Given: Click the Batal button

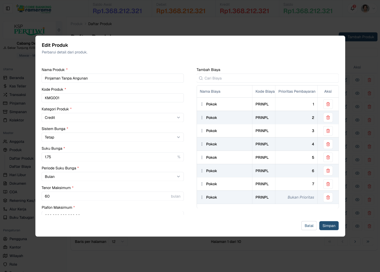Looking at the screenshot, I should pos(309,226).
